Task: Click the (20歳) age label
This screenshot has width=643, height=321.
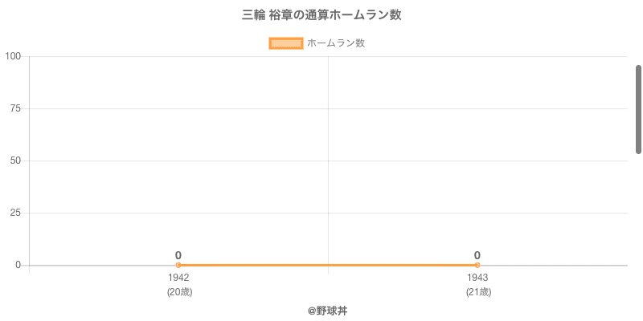Action: pos(179,292)
